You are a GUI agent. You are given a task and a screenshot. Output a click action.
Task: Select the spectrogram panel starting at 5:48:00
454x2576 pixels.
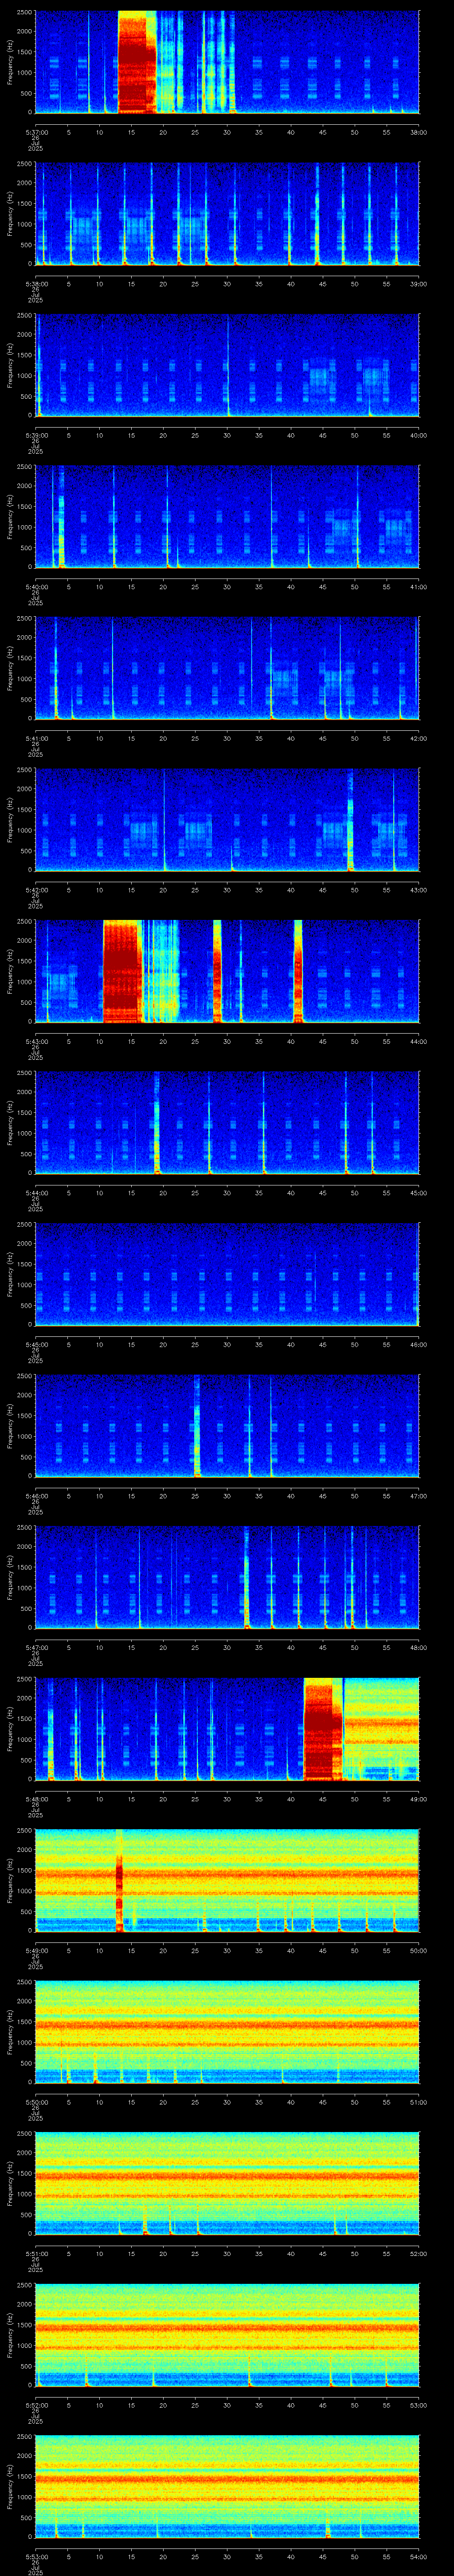[227, 1729]
